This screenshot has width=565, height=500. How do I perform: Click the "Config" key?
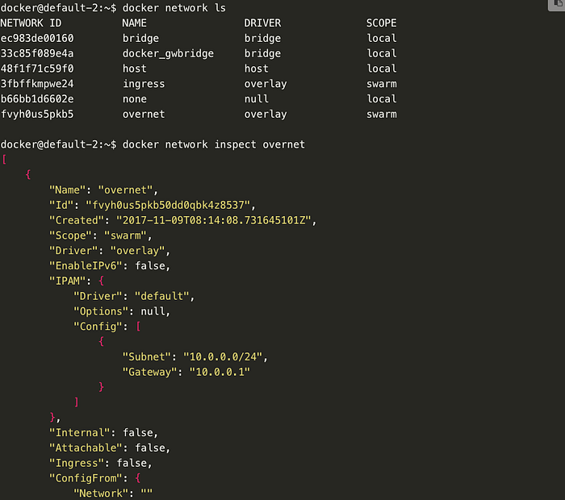(x=98, y=327)
